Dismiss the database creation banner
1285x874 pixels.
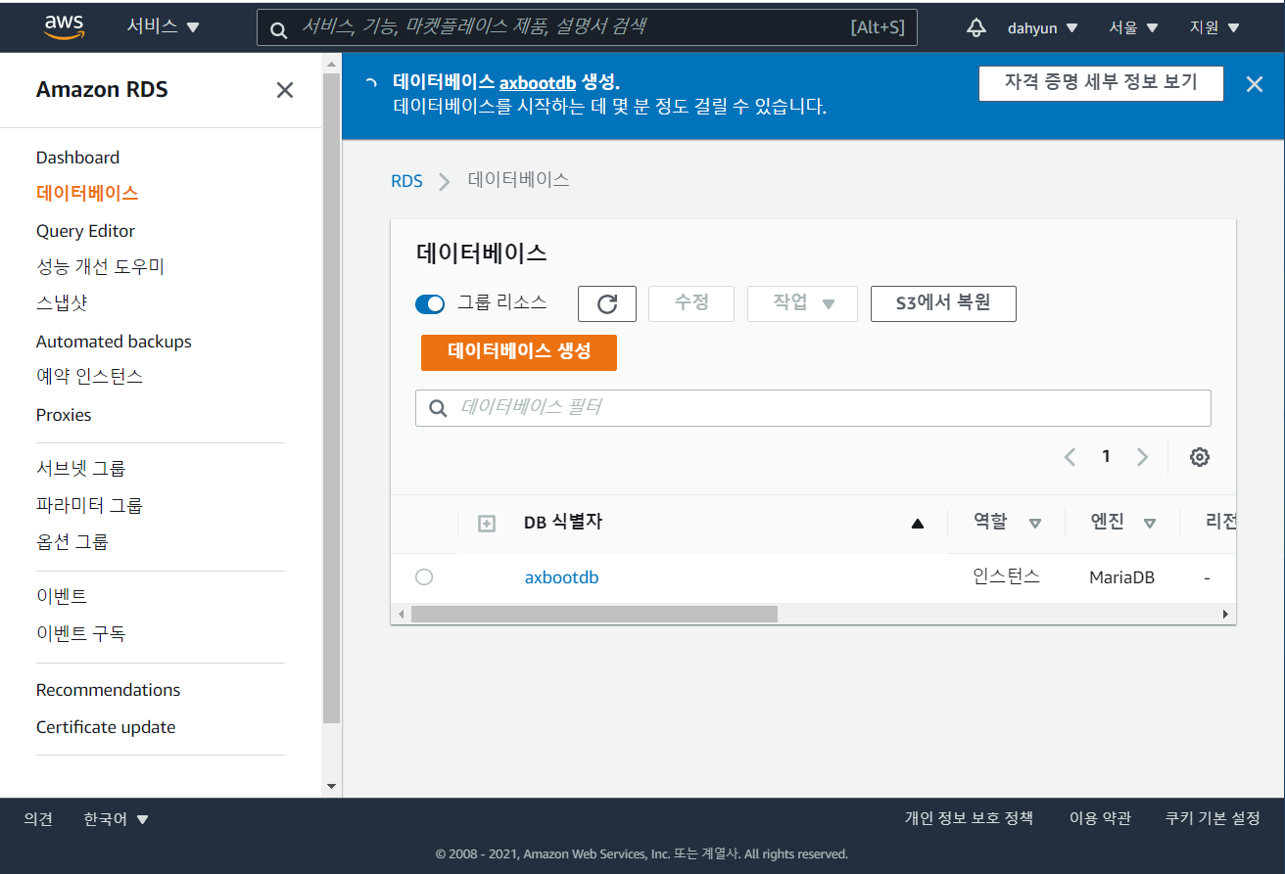click(1255, 84)
